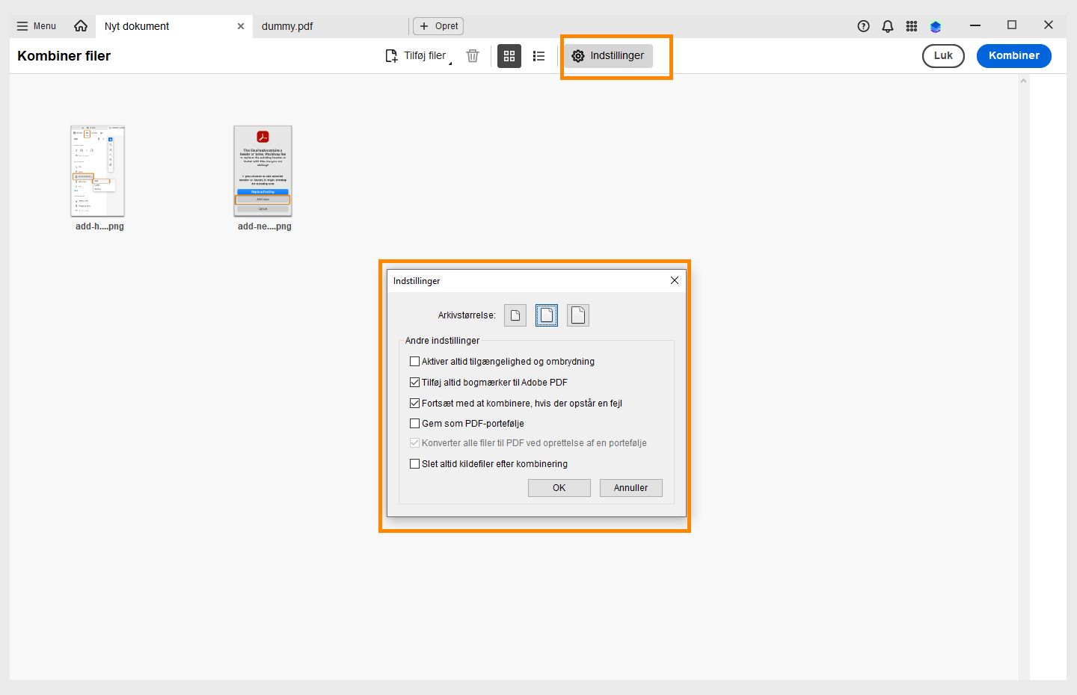Click the blue Kombiner button
Image resolution: width=1077 pixels, height=695 pixels.
1014,56
